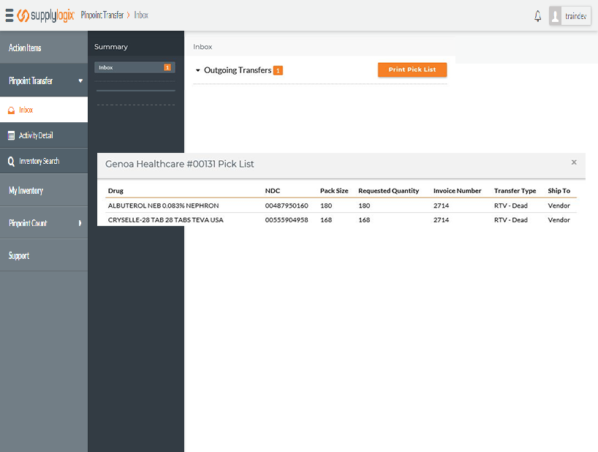Close the Genoa Healthcare Pick List dialog
Image resolution: width=598 pixels, height=452 pixels.
(x=574, y=162)
